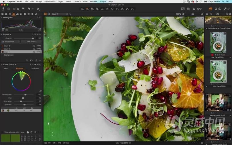Click the Import images icon

[3, 9]
